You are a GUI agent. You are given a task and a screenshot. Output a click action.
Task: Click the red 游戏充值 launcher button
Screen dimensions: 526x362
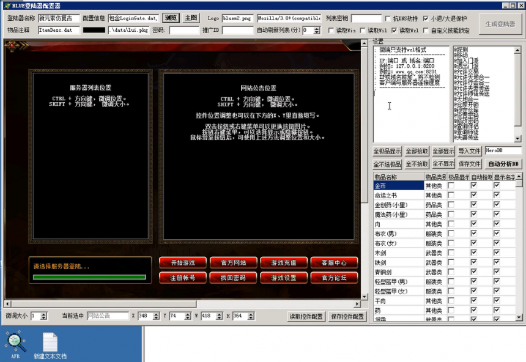click(x=283, y=262)
